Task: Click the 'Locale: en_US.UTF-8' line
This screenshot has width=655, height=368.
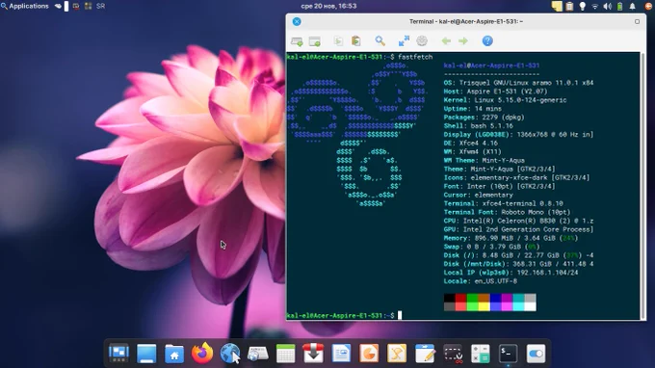Action: pyautogui.click(x=481, y=281)
